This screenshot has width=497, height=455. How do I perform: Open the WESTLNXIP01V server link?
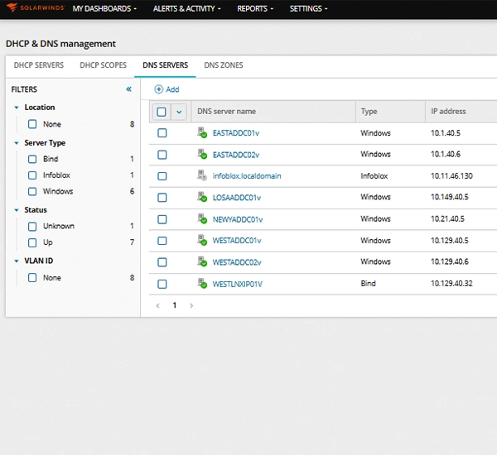point(237,285)
